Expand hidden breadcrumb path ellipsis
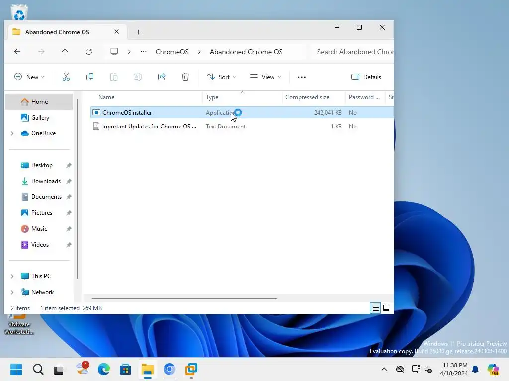Screen dimensions: 509x381 tap(144, 52)
